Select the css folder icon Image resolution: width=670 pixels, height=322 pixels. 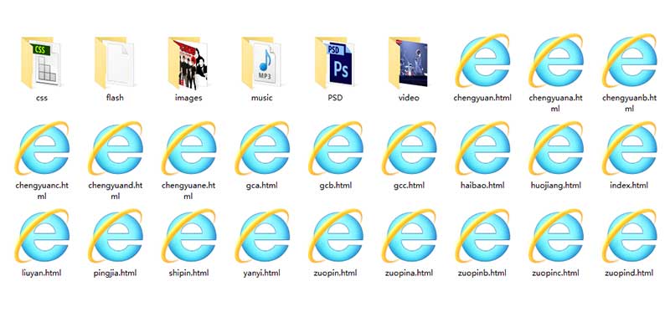click(41, 62)
